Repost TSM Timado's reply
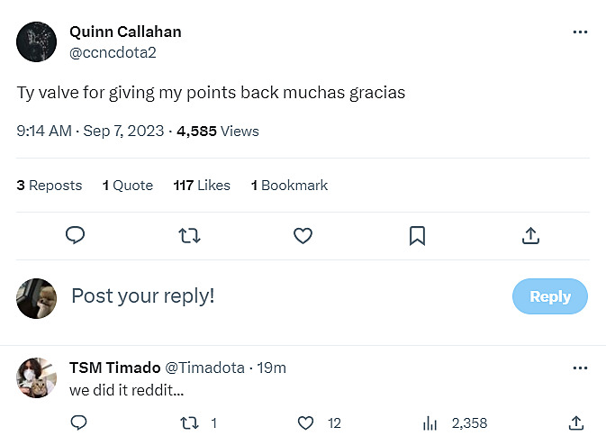606x445 pixels. (x=191, y=422)
